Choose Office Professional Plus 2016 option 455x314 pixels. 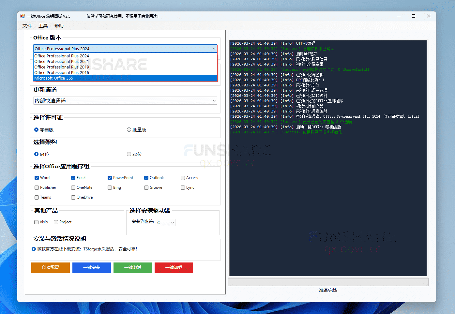tap(125, 73)
